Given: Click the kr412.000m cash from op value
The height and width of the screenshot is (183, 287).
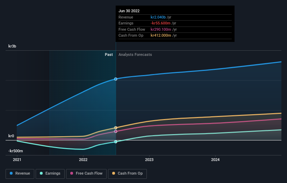Looking at the screenshot, I should click(161, 35).
